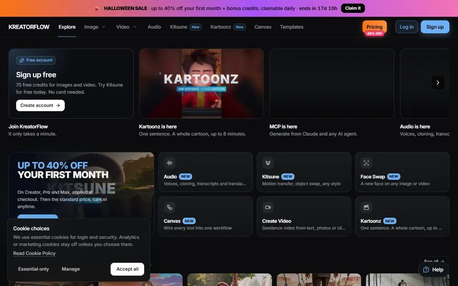
Task: Claim the Halloween sale offer
Action: (353, 8)
